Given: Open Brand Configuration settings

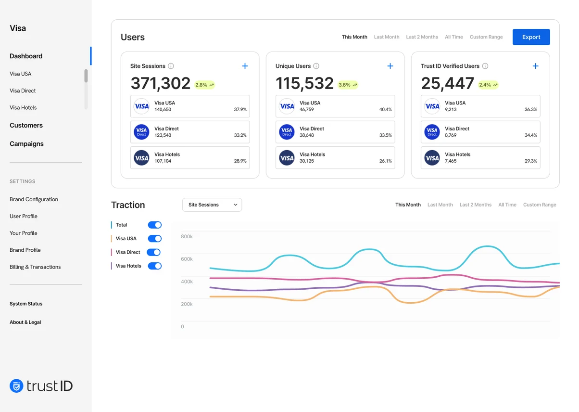Looking at the screenshot, I should tap(34, 199).
